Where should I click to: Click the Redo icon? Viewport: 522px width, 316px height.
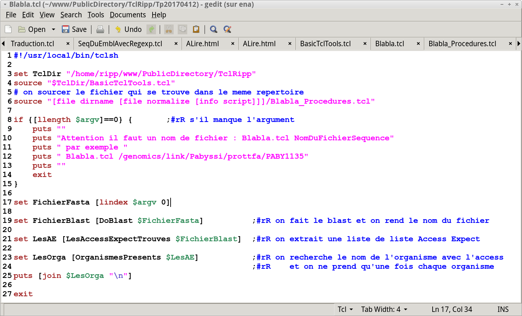point(151,29)
